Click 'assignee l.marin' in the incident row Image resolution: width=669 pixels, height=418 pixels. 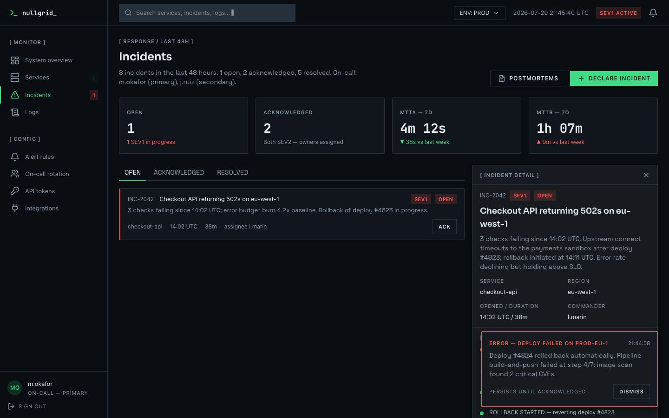[245, 227]
